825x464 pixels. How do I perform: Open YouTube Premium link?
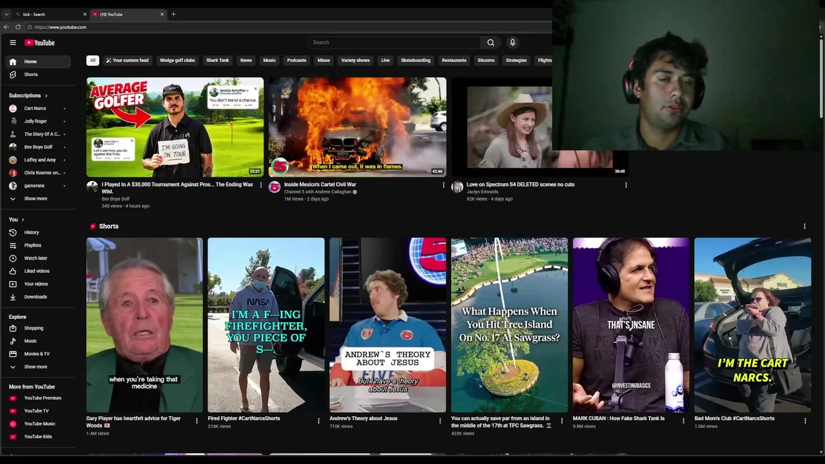[x=38, y=398]
